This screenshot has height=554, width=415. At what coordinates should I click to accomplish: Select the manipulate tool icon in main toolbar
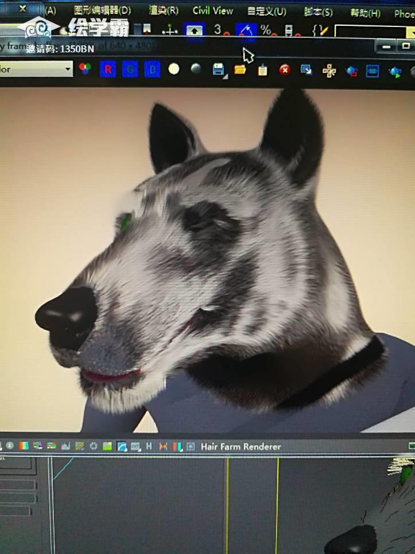pos(170,30)
